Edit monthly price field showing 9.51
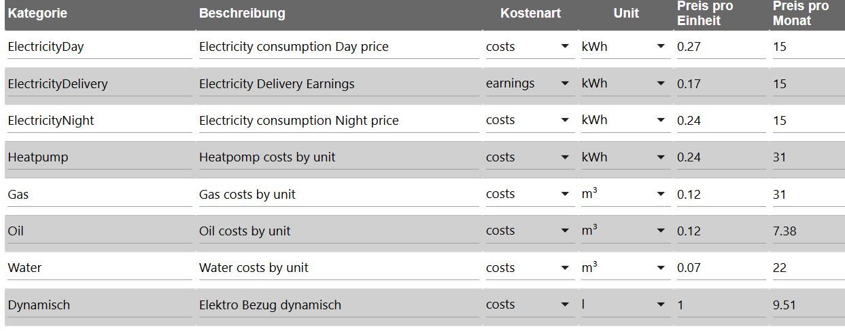The width and height of the screenshot is (845, 331). 808,305
